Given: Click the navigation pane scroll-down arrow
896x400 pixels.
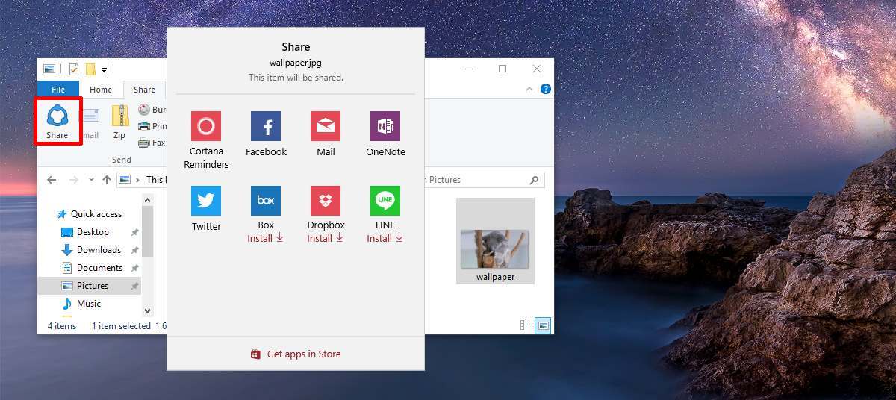Looking at the screenshot, I should tap(147, 310).
